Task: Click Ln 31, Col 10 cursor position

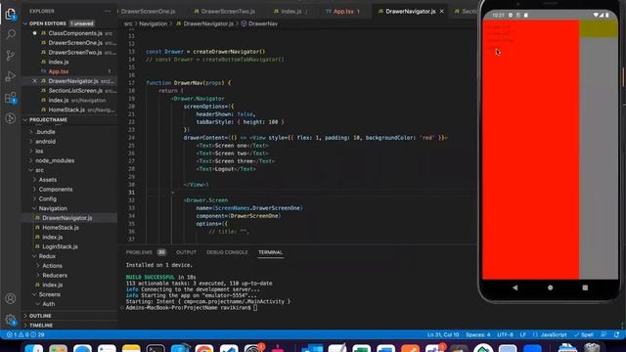Action: [443, 334]
